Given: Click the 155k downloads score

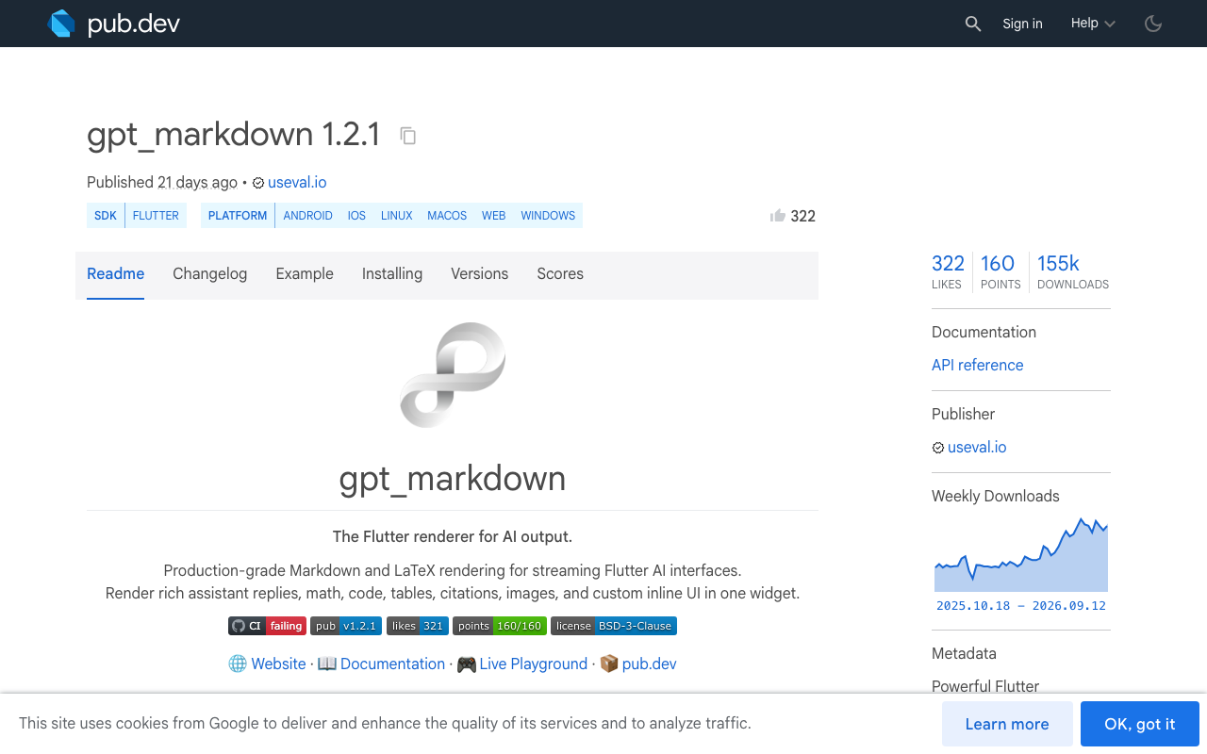Looking at the screenshot, I should [1073, 270].
